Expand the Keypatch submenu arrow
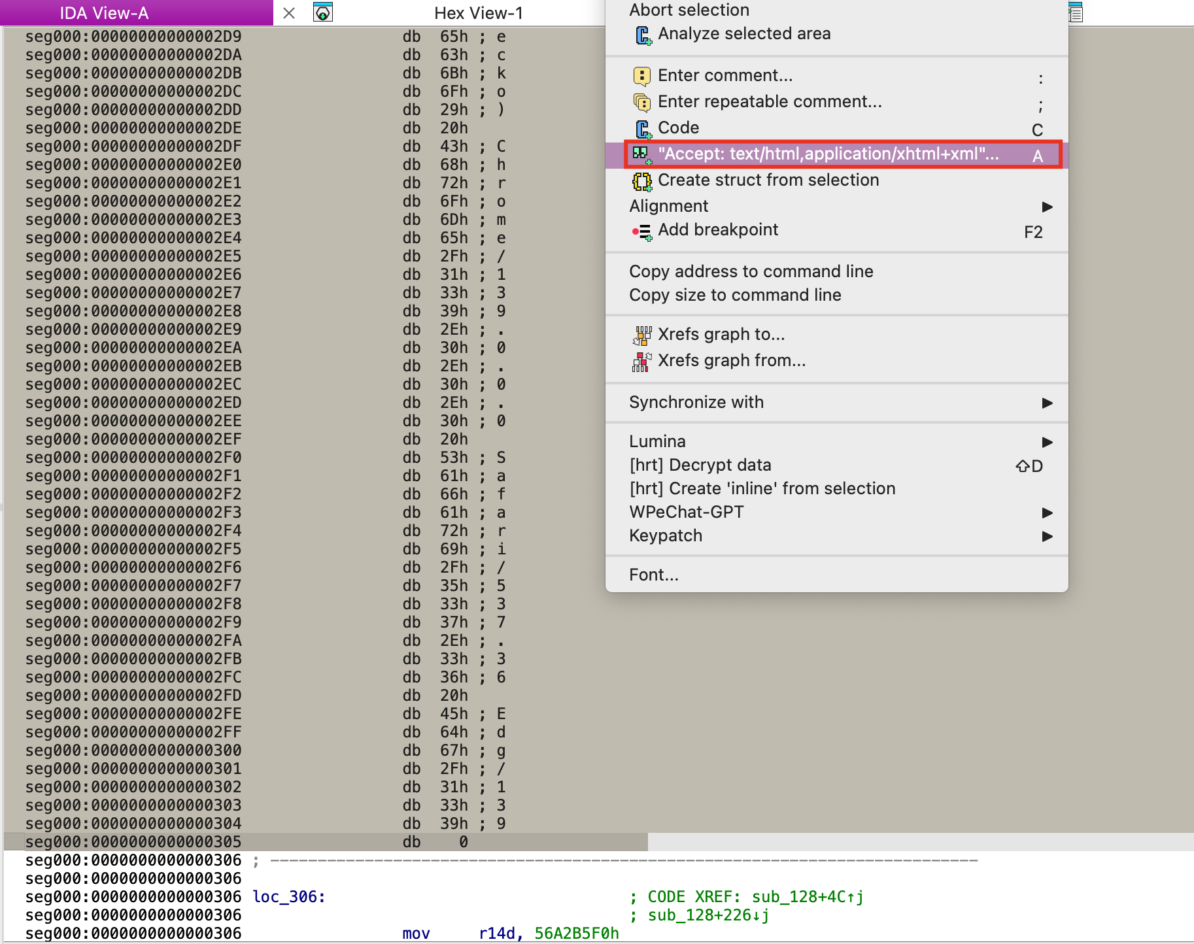The width and height of the screenshot is (1194, 944). tap(1047, 536)
